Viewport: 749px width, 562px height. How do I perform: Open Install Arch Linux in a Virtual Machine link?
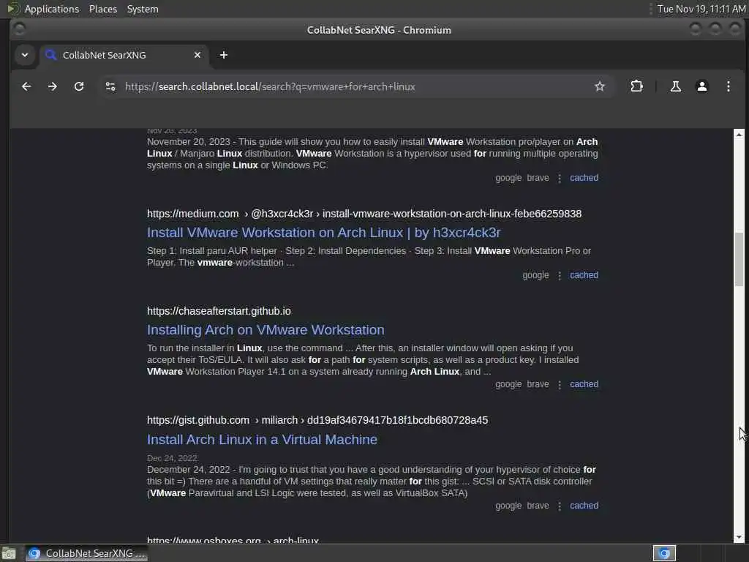click(262, 439)
